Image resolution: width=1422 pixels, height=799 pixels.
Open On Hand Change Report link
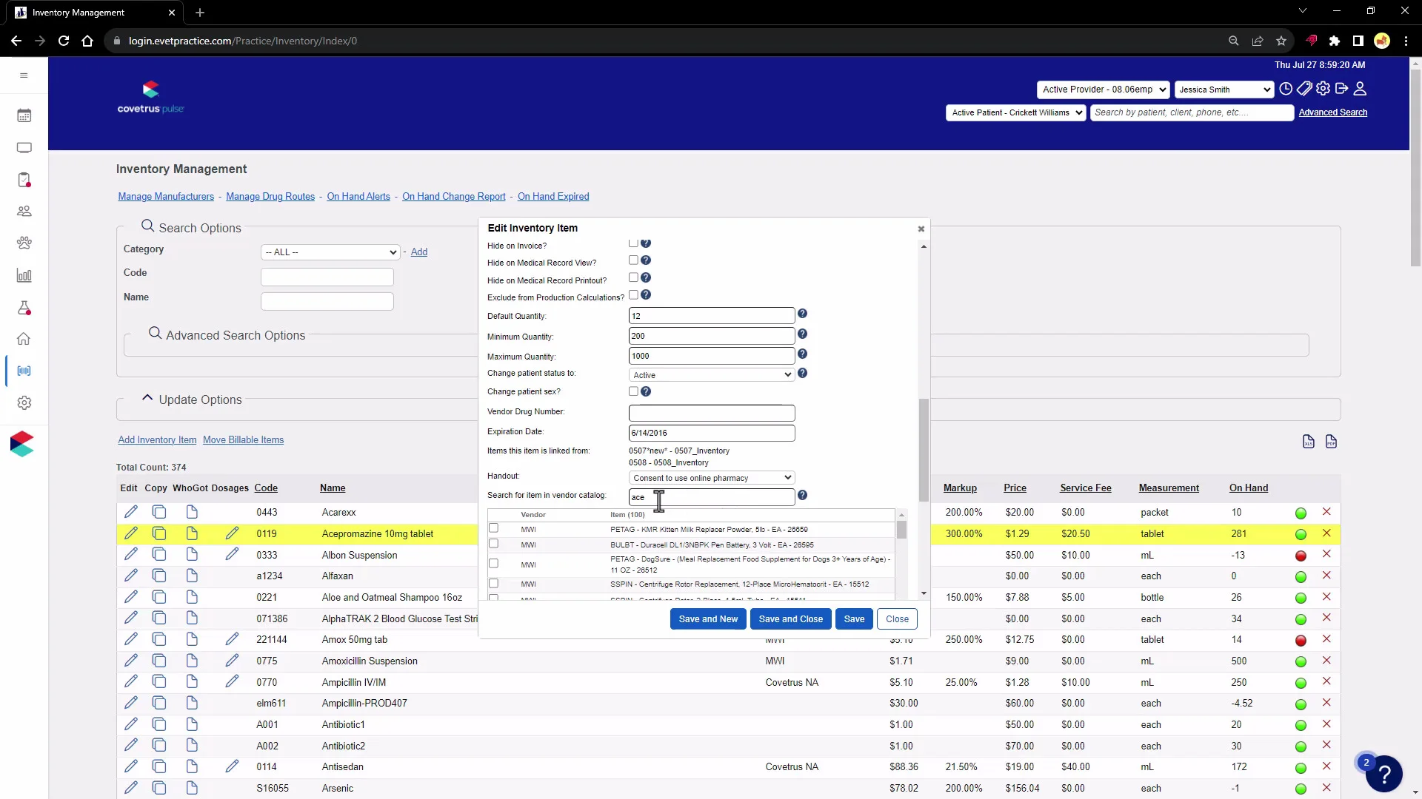[453, 197]
